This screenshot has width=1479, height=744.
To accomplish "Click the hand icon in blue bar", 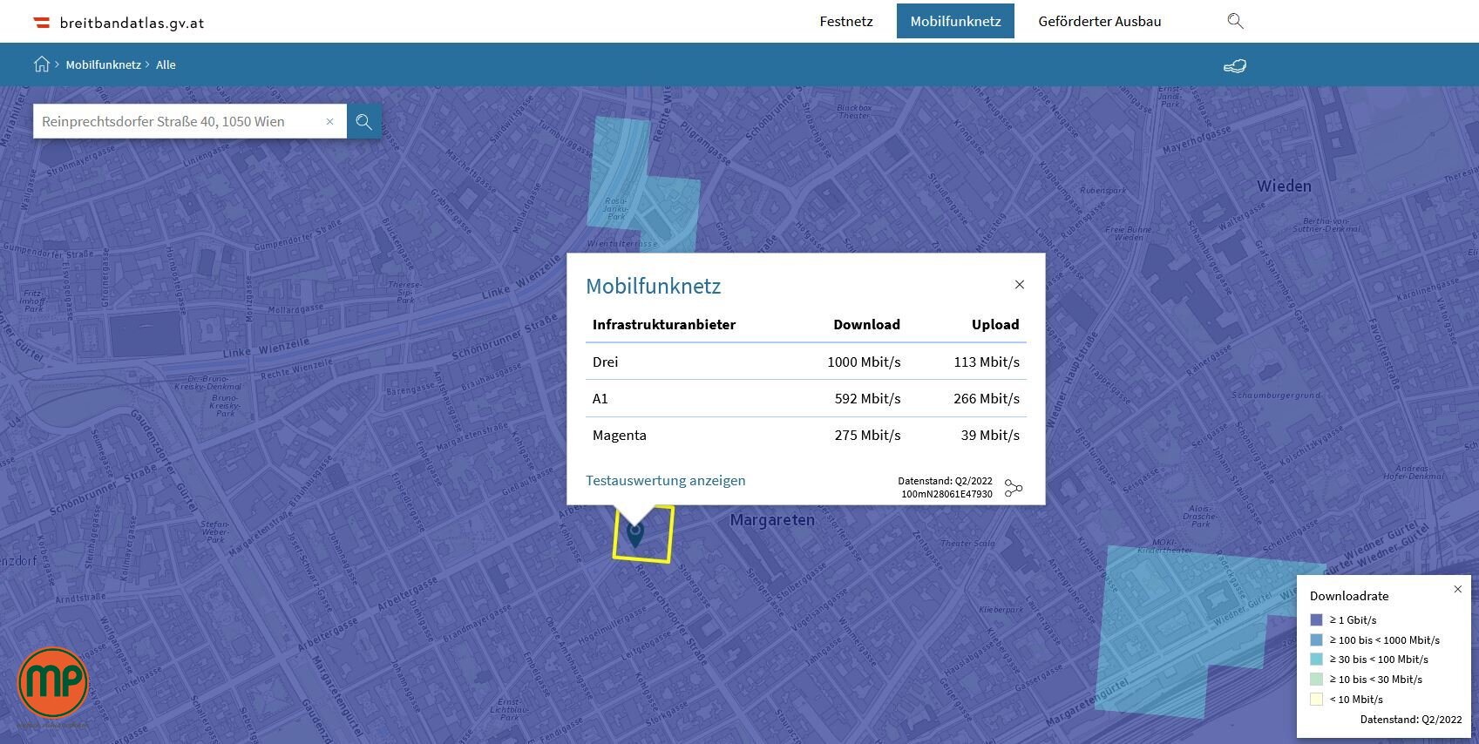I will (x=1235, y=66).
